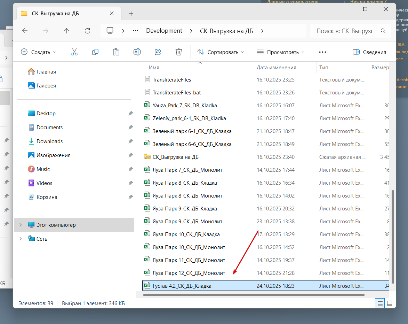Click the Cut scissors icon
Image resolution: width=408 pixels, height=324 pixels.
point(74,52)
